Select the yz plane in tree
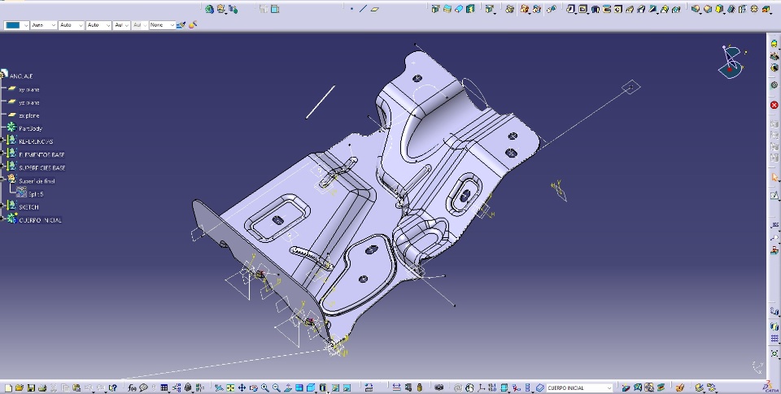The image size is (781, 394). [29, 102]
